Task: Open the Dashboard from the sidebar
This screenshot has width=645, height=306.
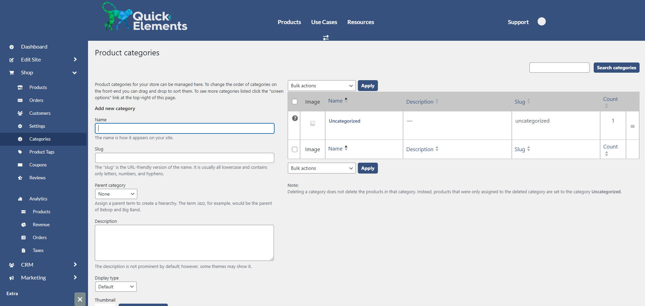Action: 34,47
